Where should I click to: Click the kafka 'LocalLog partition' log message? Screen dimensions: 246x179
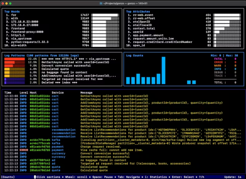(x=161, y=140)
